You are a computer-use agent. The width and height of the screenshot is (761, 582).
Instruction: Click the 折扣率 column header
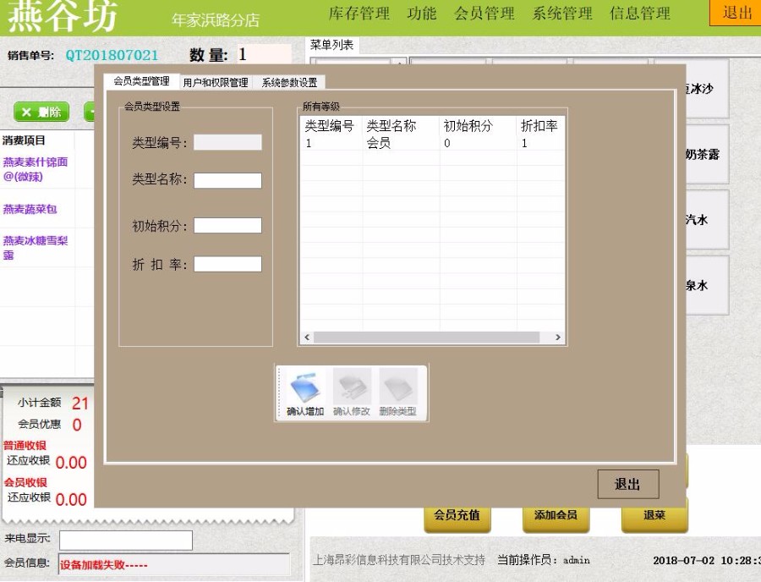[x=540, y=126]
